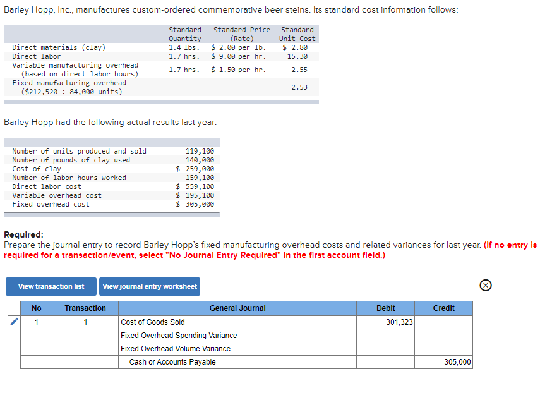Click empty credit field for Fixed Overhead Spending Variance

(x=443, y=336)
